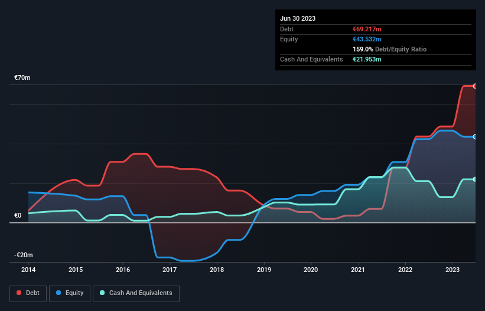Click the 2016 x-axis label

click(123, 270)
